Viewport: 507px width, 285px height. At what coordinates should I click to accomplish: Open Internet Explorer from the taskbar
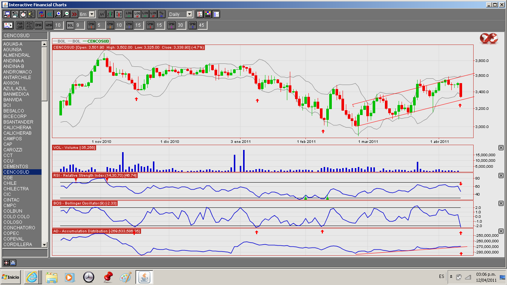coord(32,277)
